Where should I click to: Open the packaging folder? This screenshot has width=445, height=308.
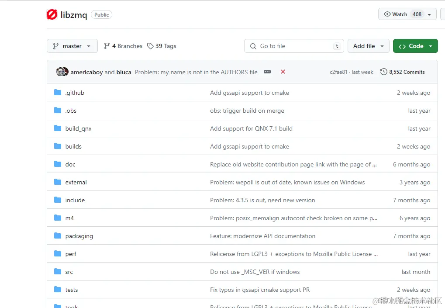pos(79,236)
